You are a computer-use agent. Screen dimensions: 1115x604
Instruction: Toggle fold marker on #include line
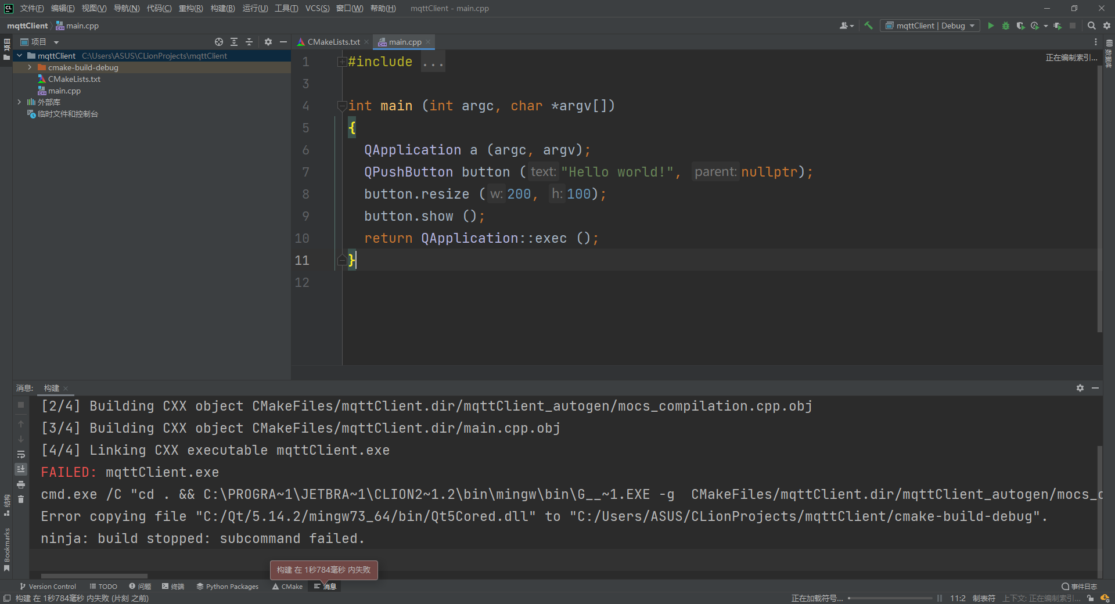pyautogui.click(x=342, y=62)
